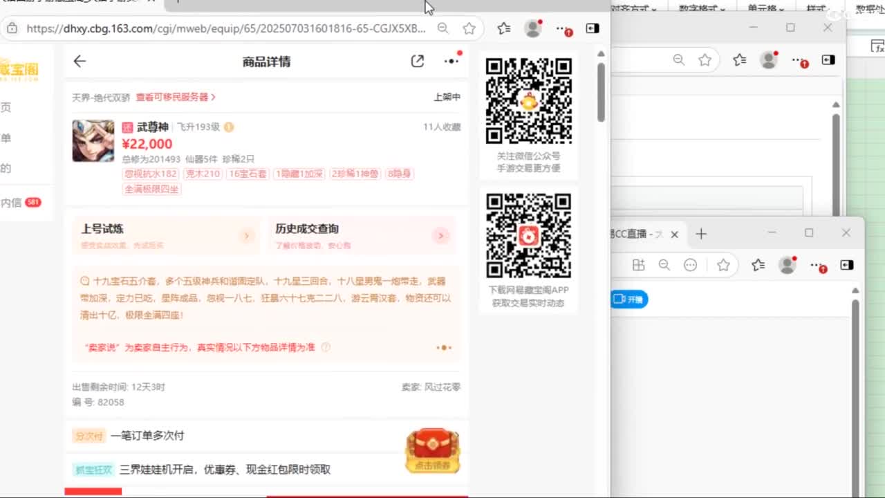Viewport: 885px width, 498px height.
Task: Go back with the 商品详情 back arrow
Action: [80, 62]
